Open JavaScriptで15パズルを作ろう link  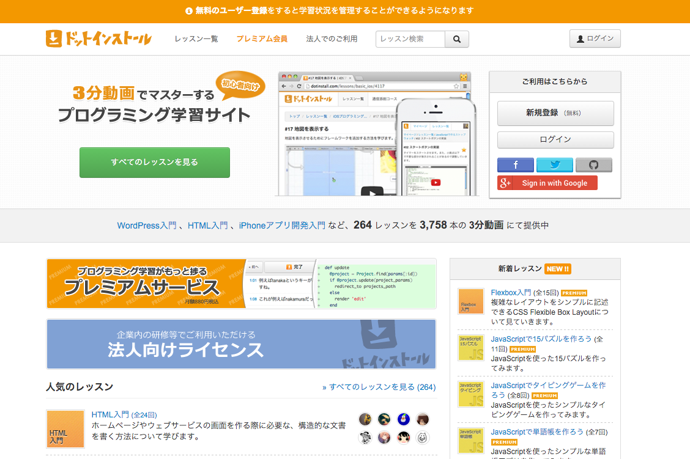tap(541, 339)
